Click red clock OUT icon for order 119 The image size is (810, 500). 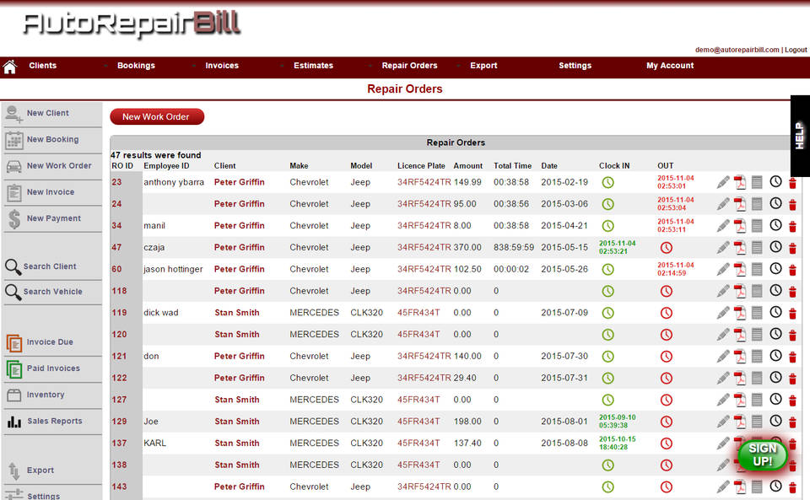pyautogui.click(x=667, y=313)
